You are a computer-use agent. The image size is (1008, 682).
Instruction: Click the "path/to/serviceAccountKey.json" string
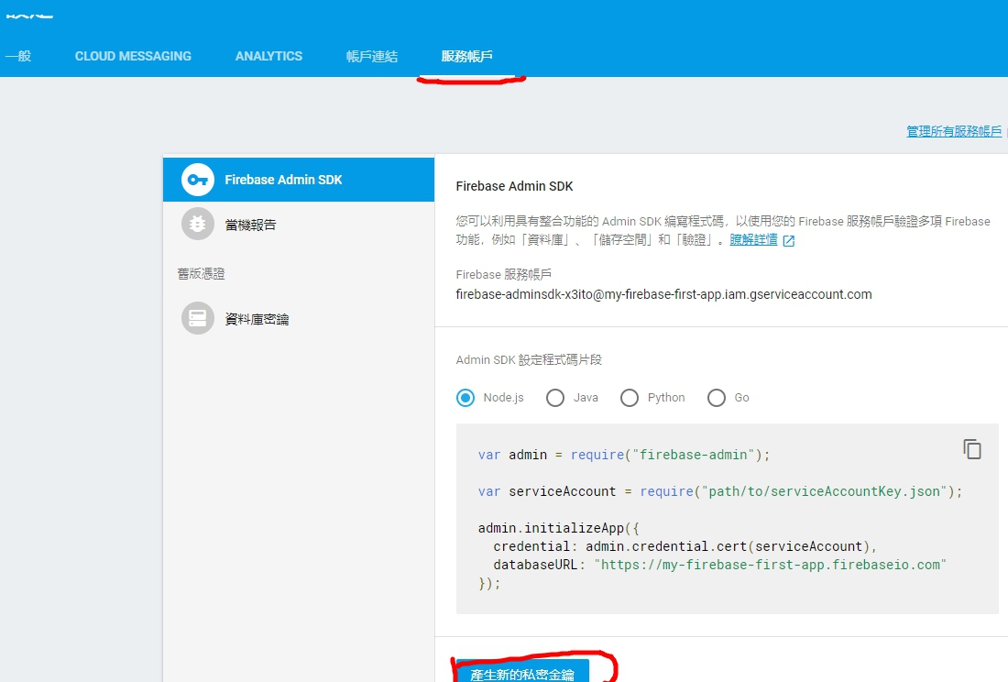click(x=824, y=491)
